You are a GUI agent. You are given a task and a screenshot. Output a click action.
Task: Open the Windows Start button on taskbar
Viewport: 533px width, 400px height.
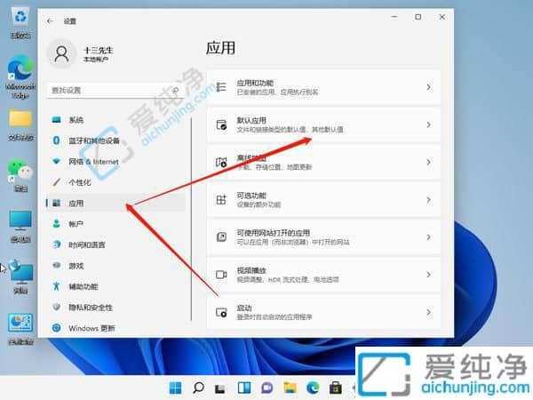pyautogui.click(x=175, y=388)
